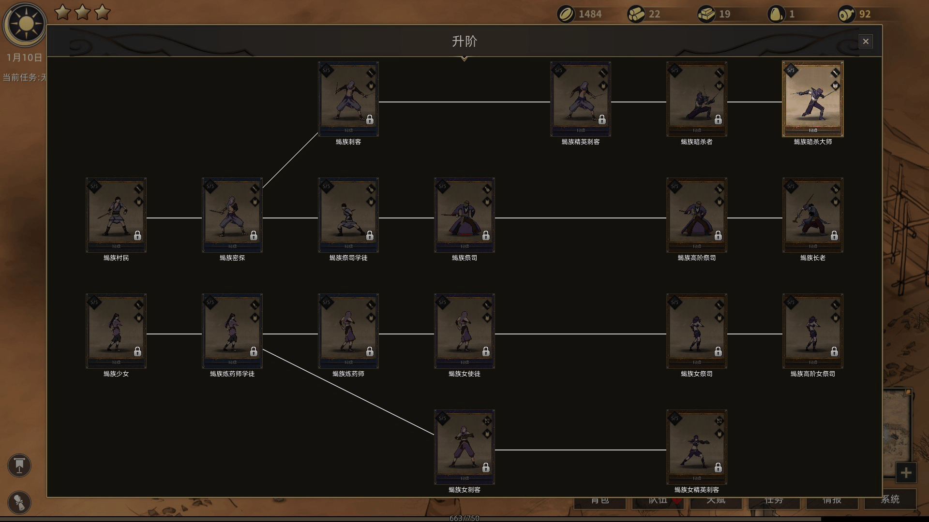Click the lock icon on 蝎族精英刺客
The height and width of the screenshot is (522, 929).
coord(602,120)
